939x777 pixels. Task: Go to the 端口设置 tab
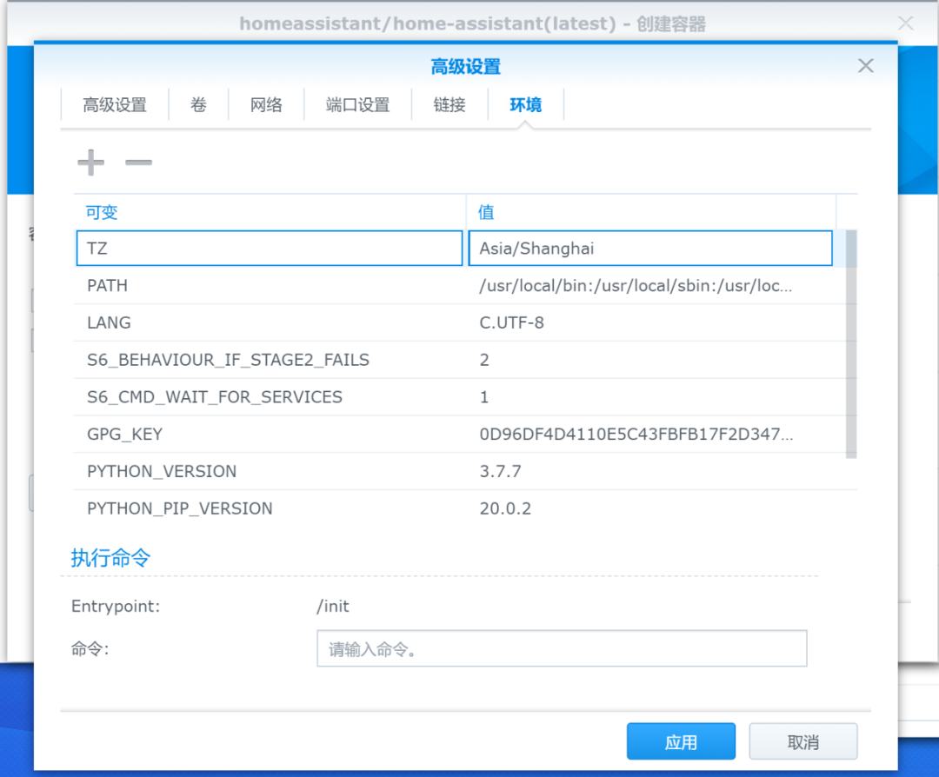(x=357, y=105)
